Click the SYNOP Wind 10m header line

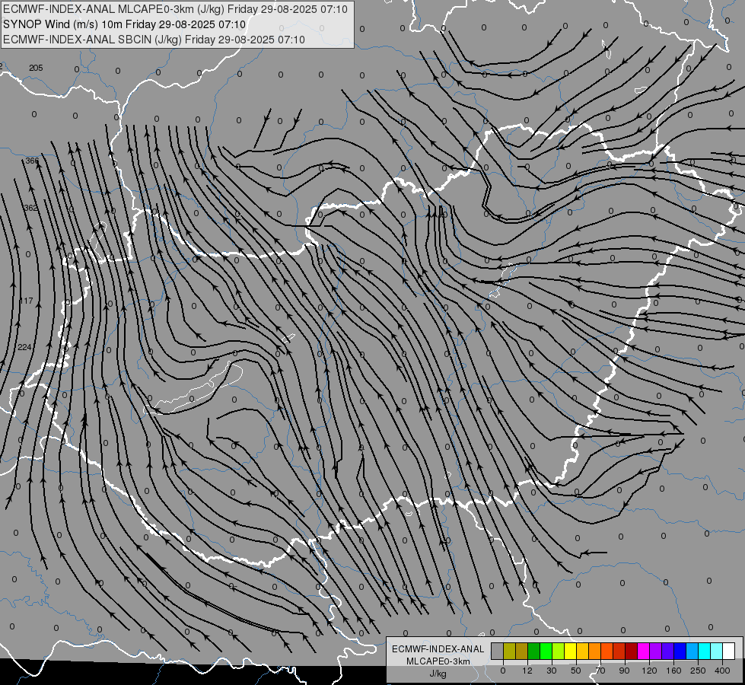click(125, 24)
